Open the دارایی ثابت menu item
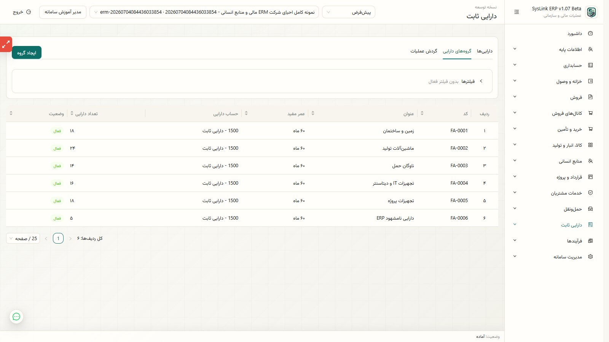This screenshot has height=342, width=609. click(571, 225)
